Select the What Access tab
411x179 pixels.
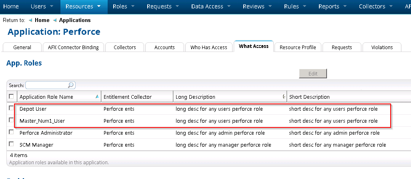click(x=254, y=46)
